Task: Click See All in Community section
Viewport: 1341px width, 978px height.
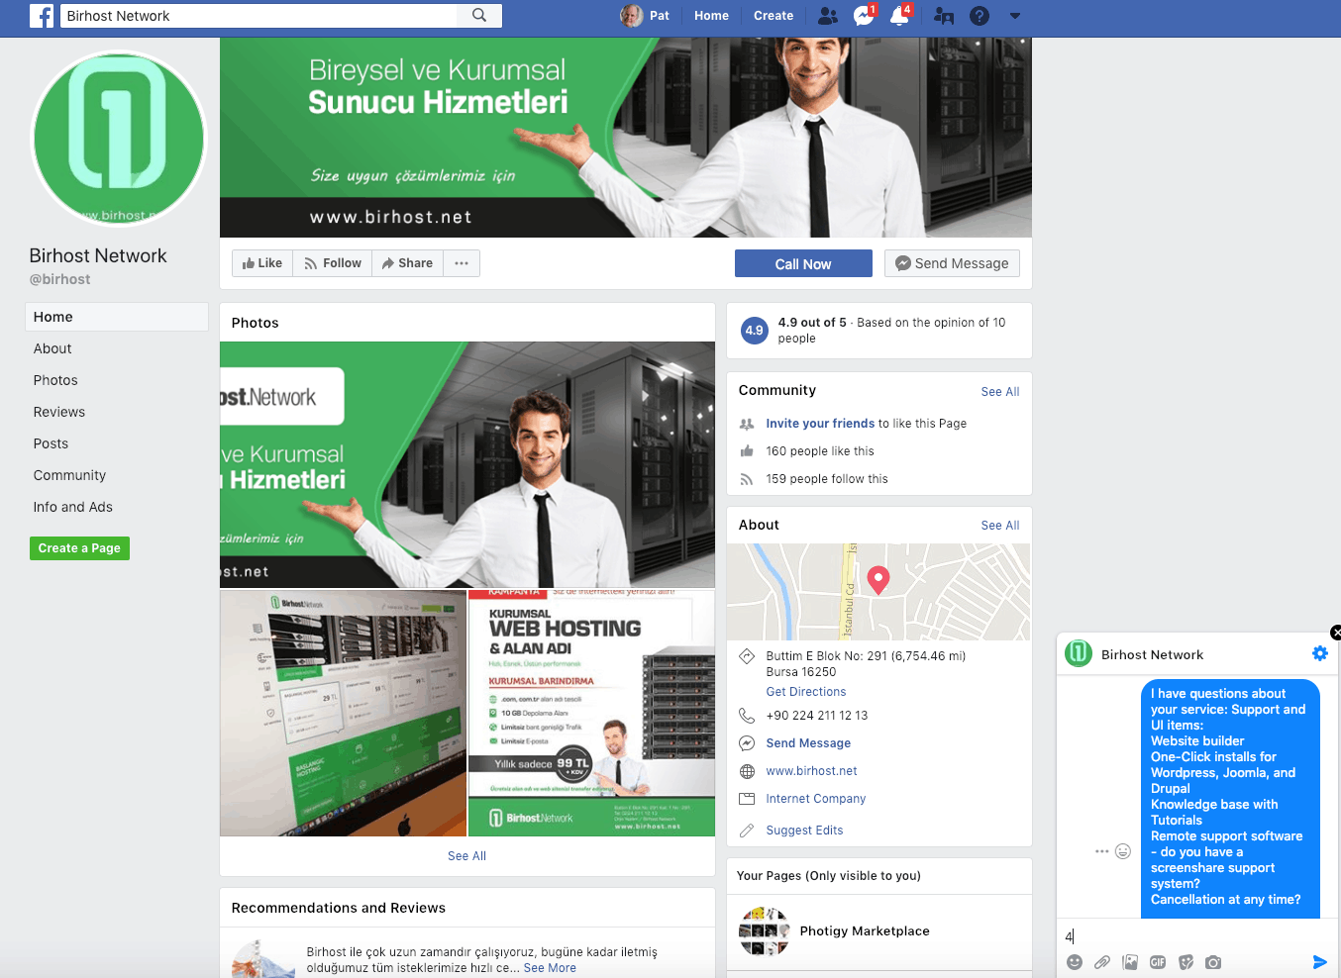Action: (1000, 392)
